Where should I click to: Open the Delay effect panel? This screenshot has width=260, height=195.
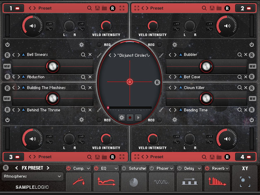click(189, 182)
